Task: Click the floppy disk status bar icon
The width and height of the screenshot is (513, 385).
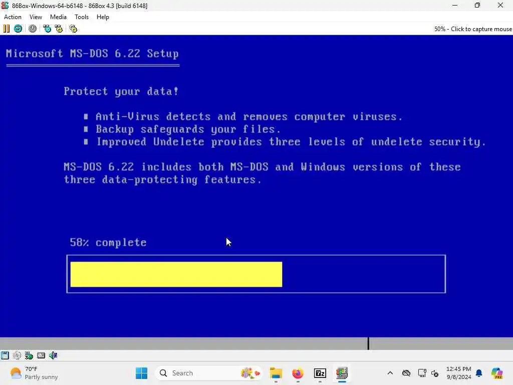Action: click(5, 355)
